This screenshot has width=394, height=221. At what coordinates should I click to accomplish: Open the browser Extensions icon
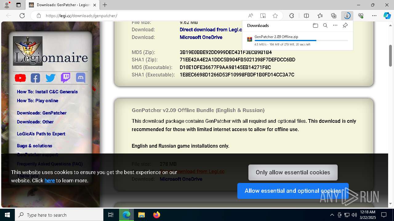(x=291, y=16)
